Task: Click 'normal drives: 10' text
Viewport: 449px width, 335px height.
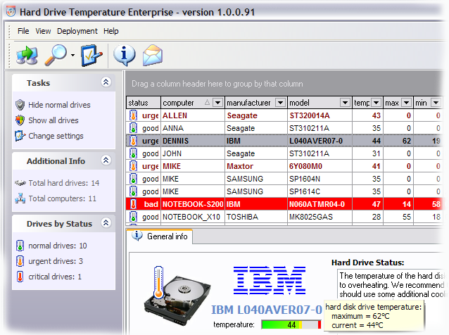Action: point(58,246)
